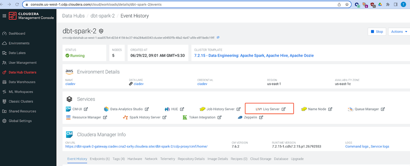Viewport: 410px width, 166px height.
Task: Click the Environments cloud icon
Action: click(4, 43)
